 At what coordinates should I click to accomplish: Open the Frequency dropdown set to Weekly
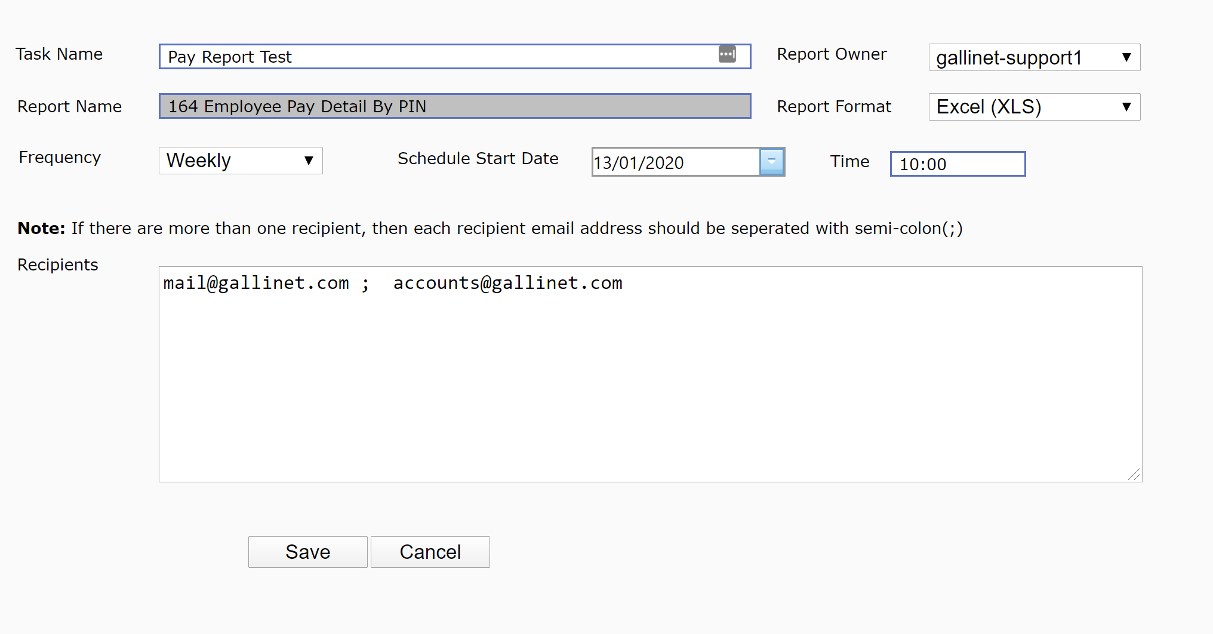pos(240,161)
